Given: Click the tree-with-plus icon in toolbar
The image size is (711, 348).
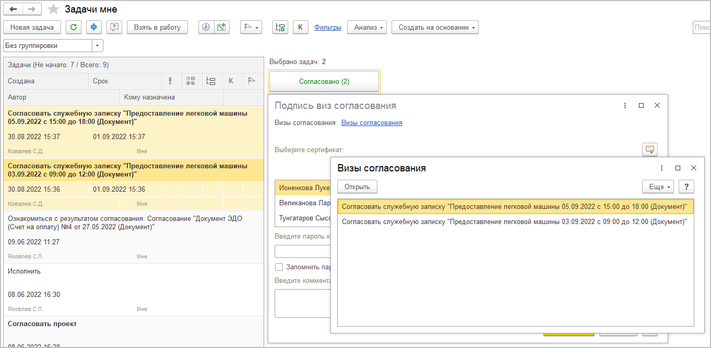Looking at the screenshot, I should [x=280, y=28].
